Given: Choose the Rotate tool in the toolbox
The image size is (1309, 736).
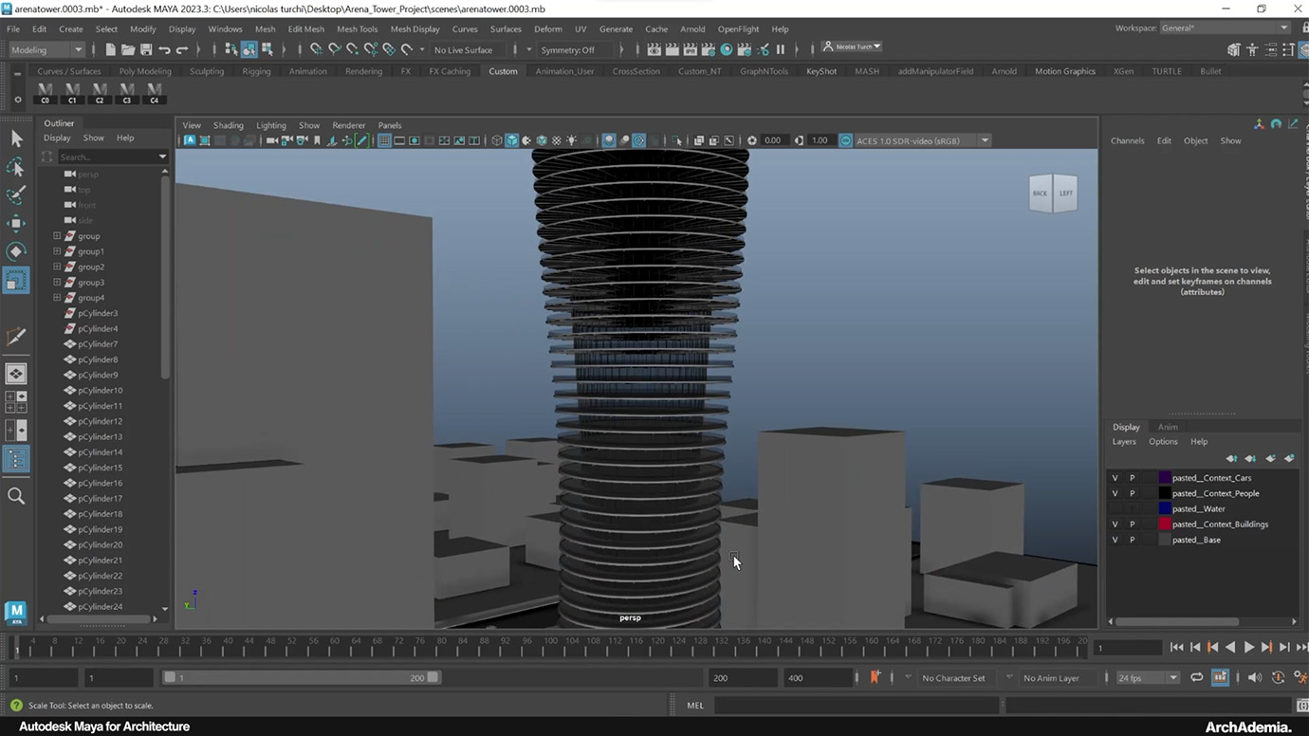Looking at the screenshot, I should point(16,251).
